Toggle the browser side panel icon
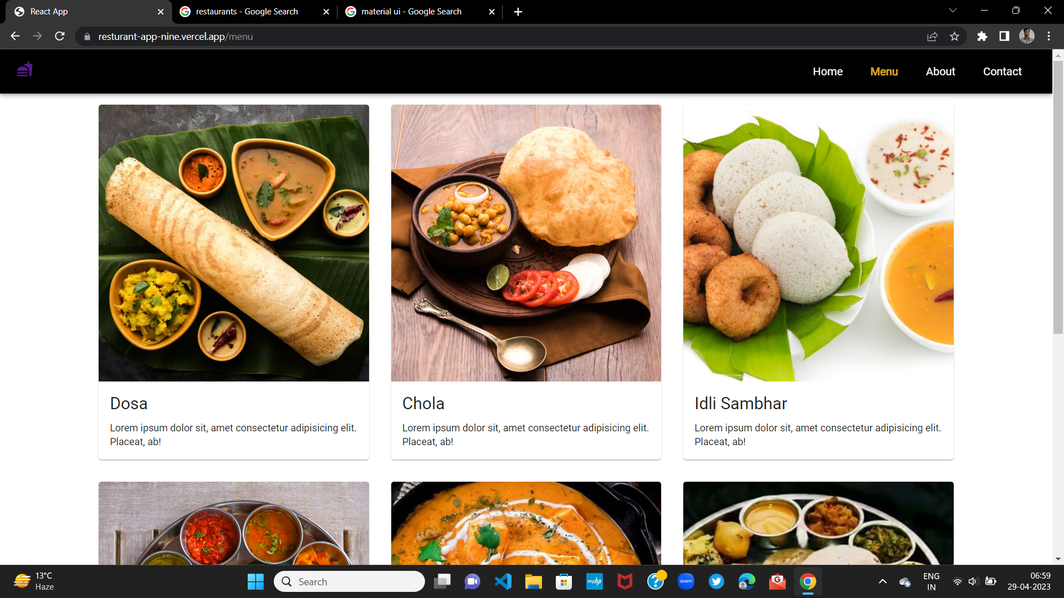The width and height of the screenshot is (1064, 598). (x=1004, y=37)
